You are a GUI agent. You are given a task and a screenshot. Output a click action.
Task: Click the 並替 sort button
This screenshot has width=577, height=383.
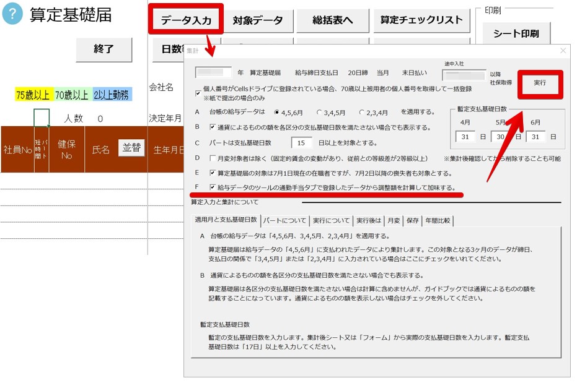tap(131, 148)
